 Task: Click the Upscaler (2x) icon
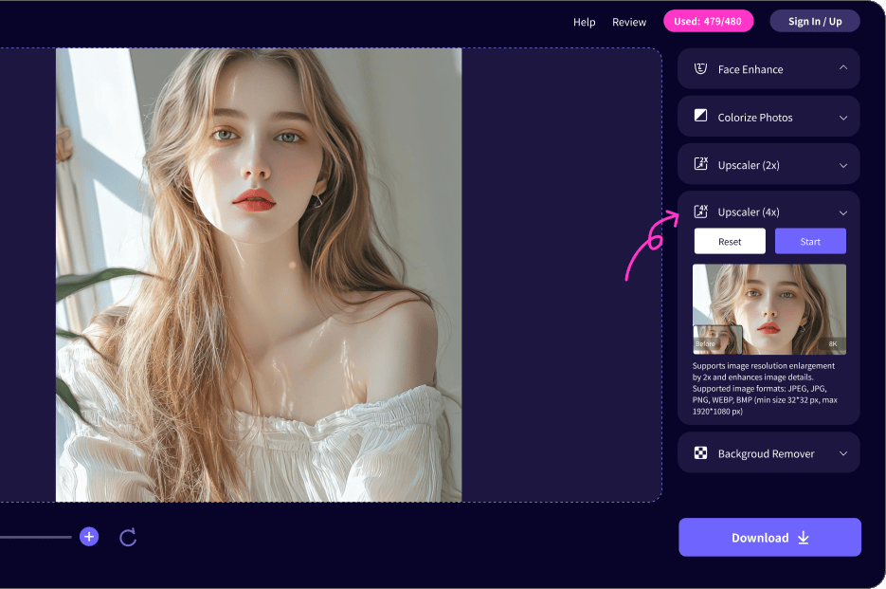point(701,164)
